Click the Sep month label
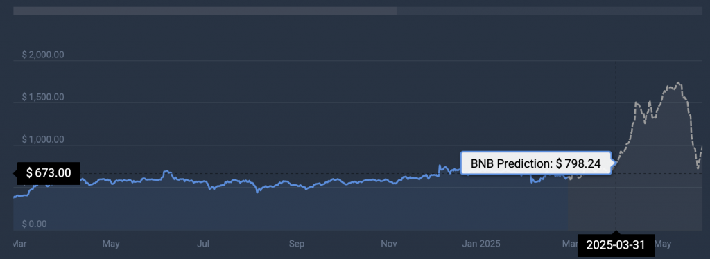 [297, 244]
